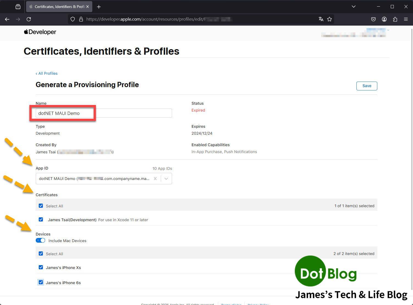Viewport: 413px width, 305px height.
Task: Open the Firefox View tab icon
Action: click(18, 7)
